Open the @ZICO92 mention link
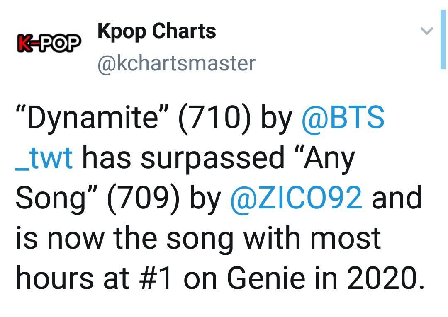Screen dimensions: 448x317 click(x=296, y=197)
